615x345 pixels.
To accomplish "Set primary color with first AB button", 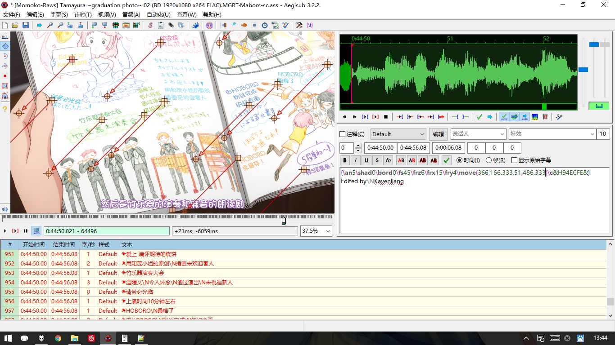I will coord(401,160).
